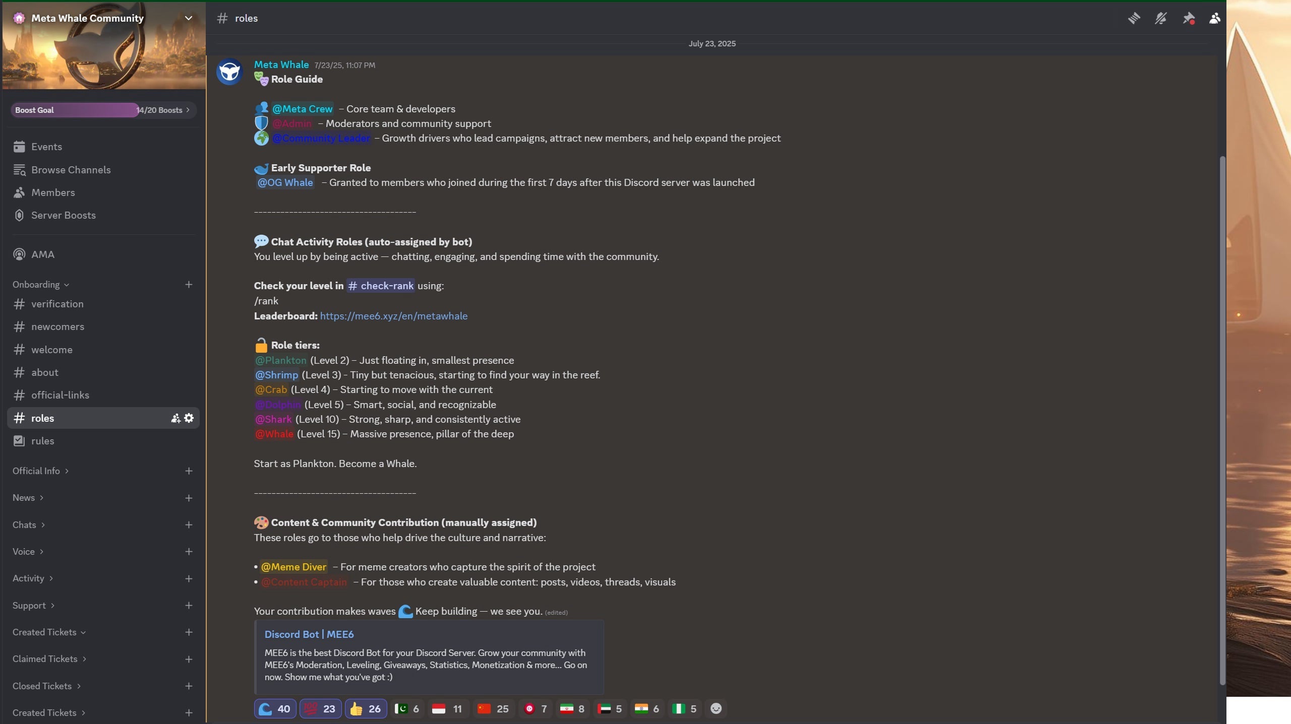Toggle the wave emoji reaction with 40
Screen dimensions: 1291x724
pos(275,709)
